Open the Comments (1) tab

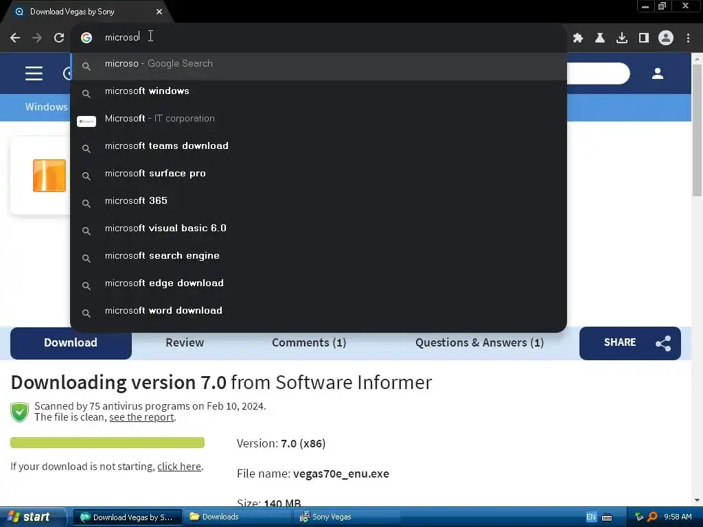(x=309, y=343)
